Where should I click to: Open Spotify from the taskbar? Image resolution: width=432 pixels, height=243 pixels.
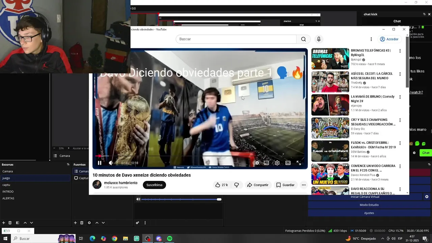(170, 239)
